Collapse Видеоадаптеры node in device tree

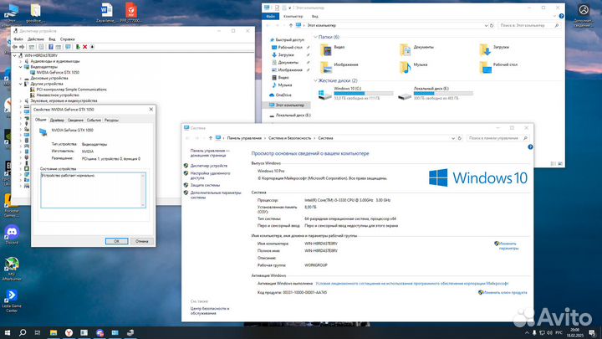click(21, 67)
